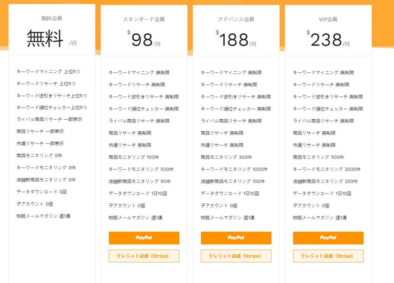Click キーワードモニタリング 2000件 in the VIP plan

coord(326,169)
